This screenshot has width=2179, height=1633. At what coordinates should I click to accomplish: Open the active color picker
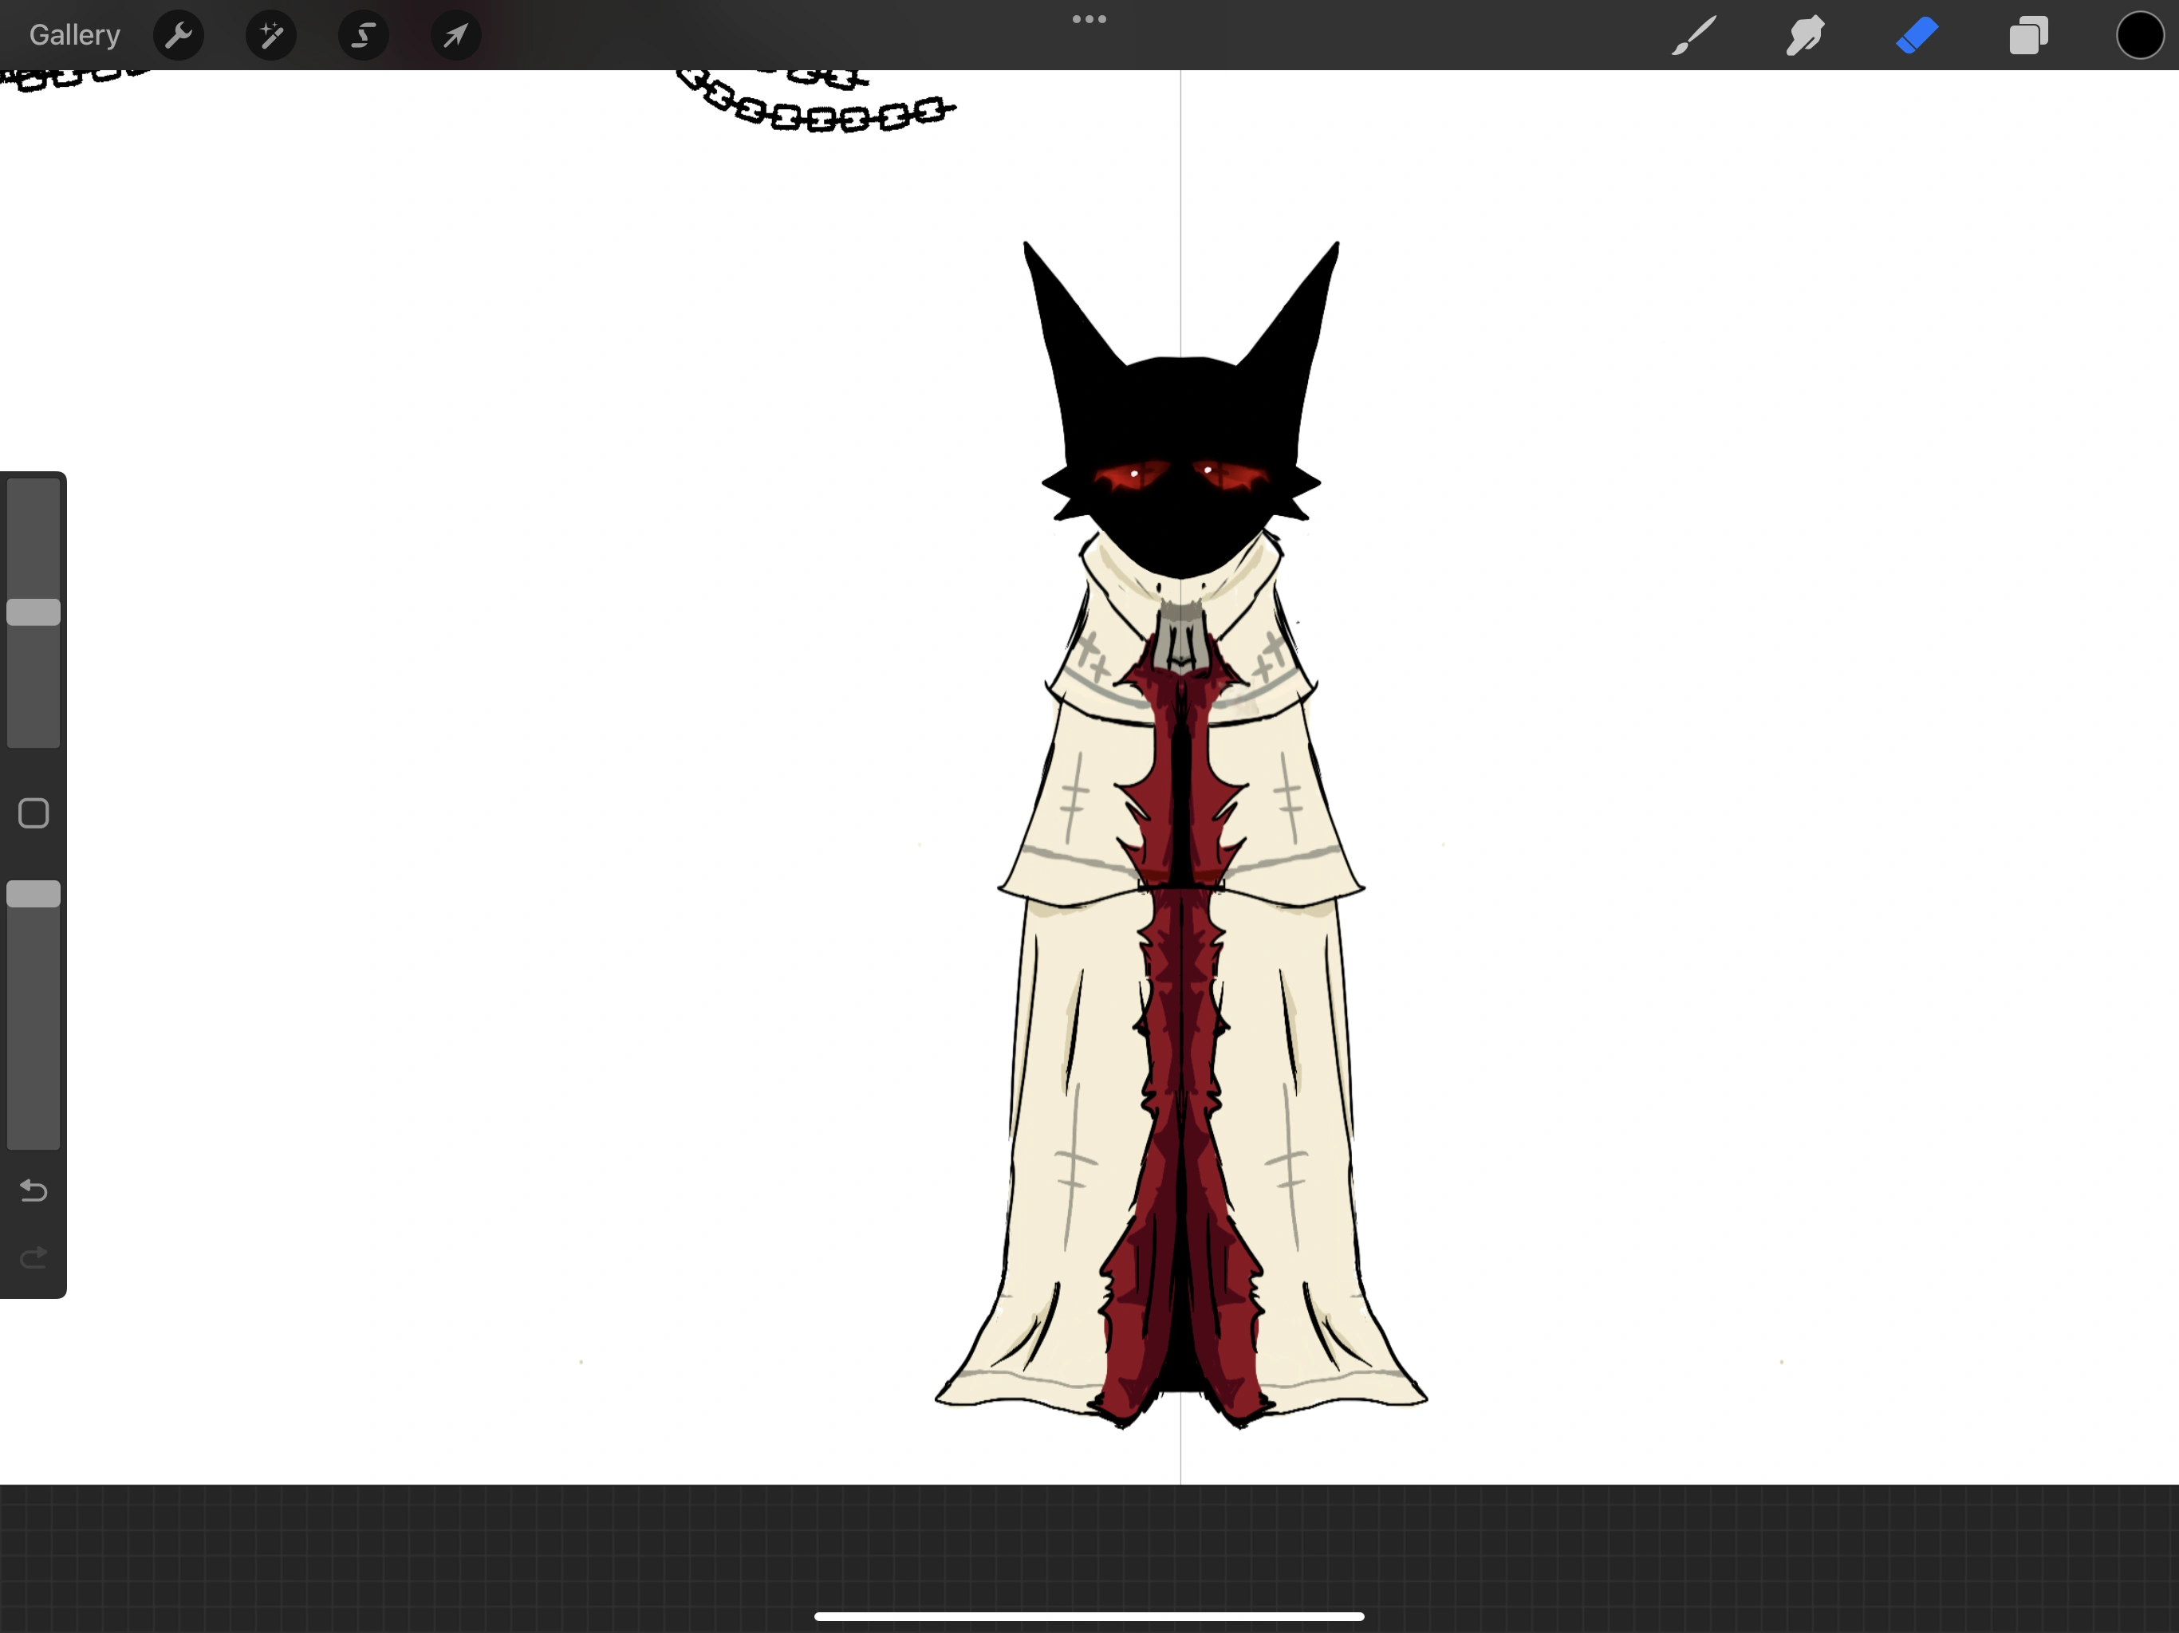tap(2140, 37)
